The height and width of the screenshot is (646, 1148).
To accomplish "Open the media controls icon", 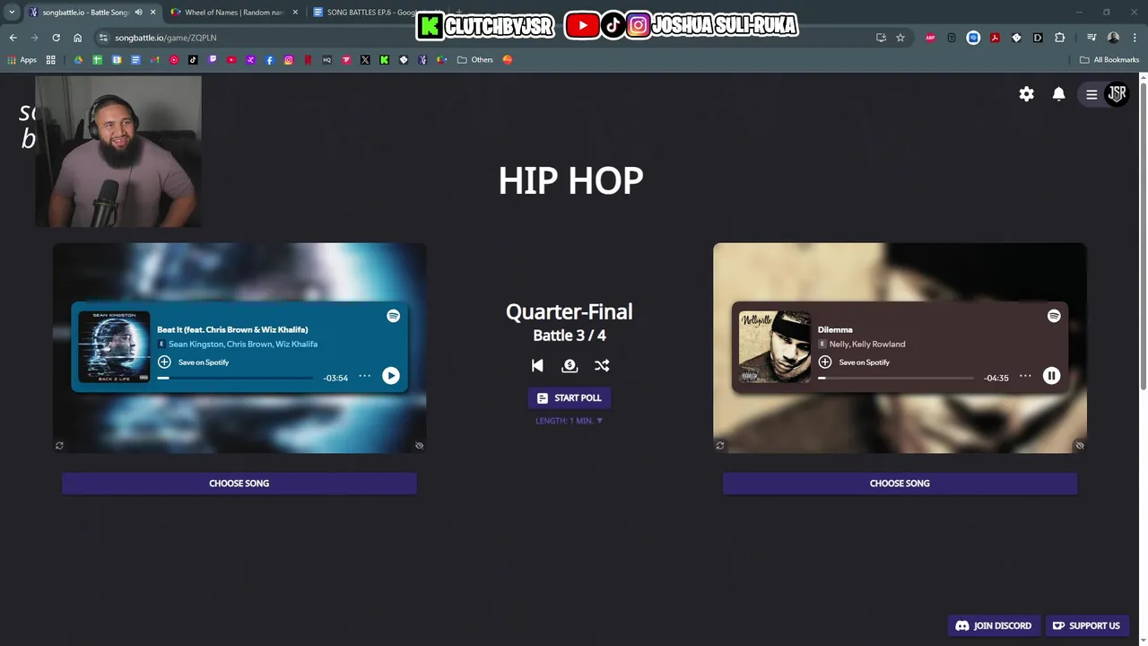I will tap(1091, 38).
